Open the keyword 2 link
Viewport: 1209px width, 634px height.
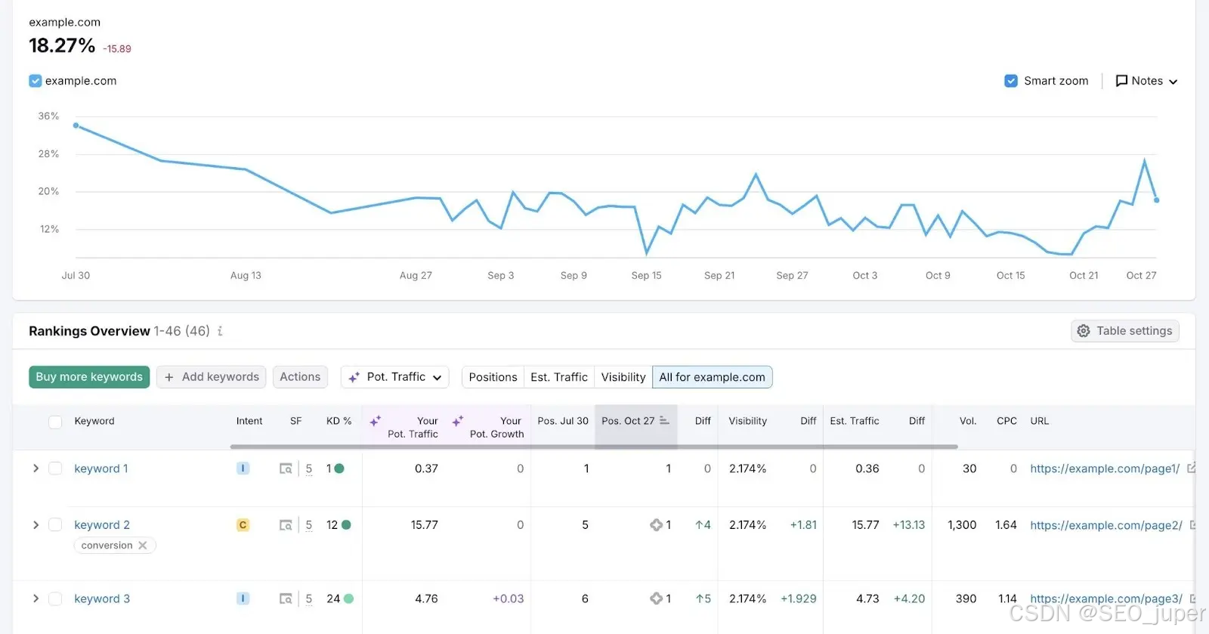click(x=102, y=524)
